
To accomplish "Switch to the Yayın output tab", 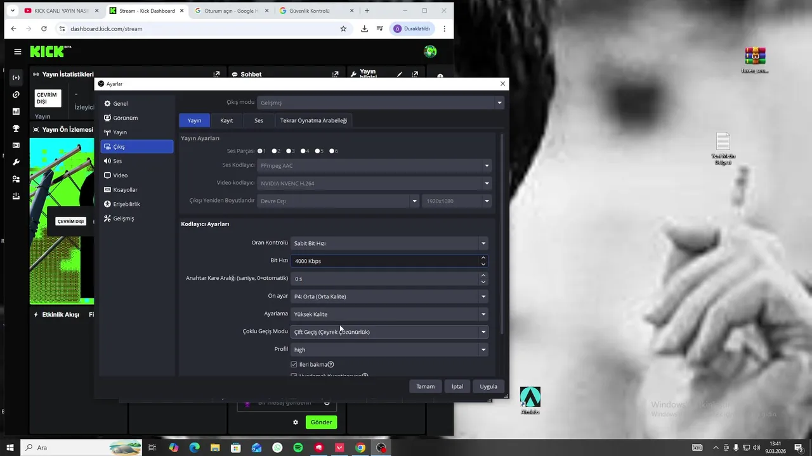I will (x=194, y=120).
